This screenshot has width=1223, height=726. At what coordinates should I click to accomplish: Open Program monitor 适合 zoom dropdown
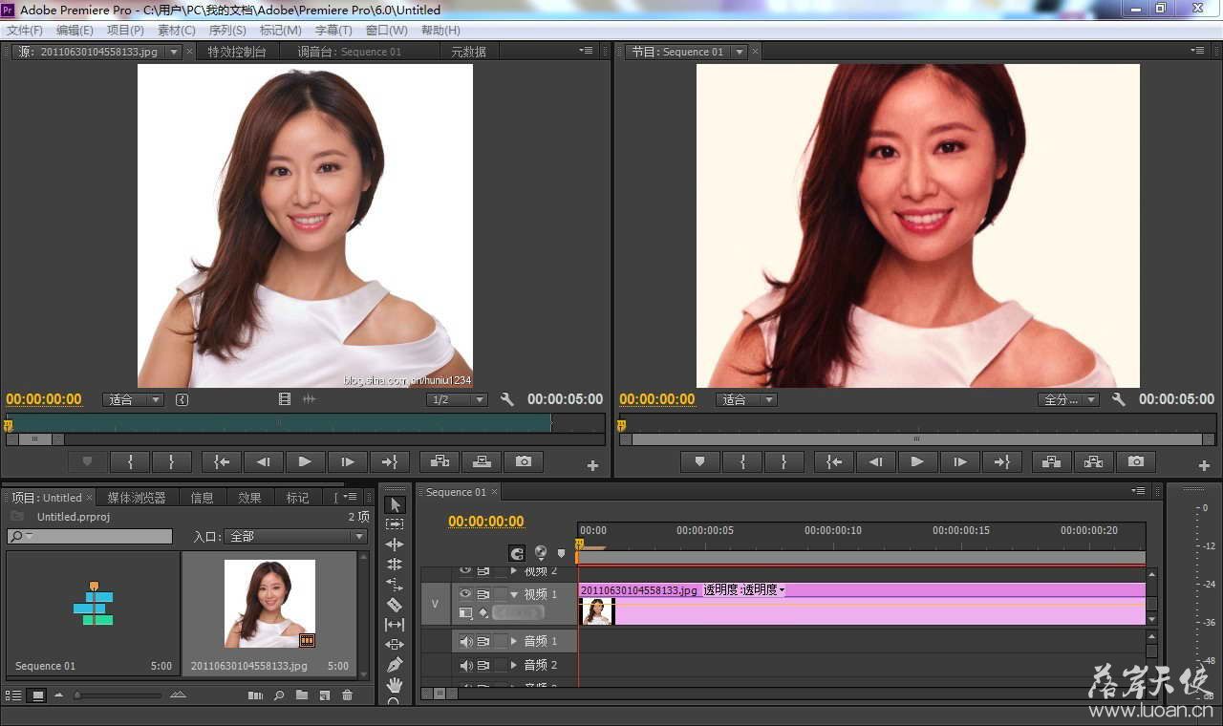[x=746, y=399]
